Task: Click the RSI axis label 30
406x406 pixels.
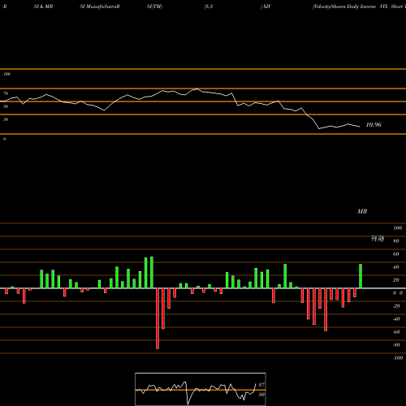Action: [x=6, y=119]
